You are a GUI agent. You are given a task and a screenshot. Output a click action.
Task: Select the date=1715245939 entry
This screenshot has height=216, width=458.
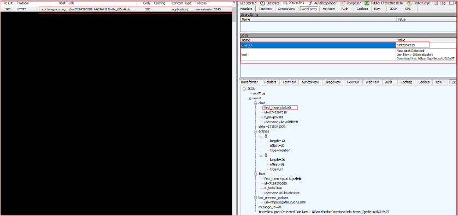[x=272, y=127]
